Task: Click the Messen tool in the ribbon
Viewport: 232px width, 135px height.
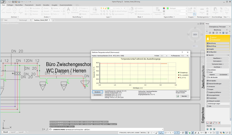Action: pos(202,11)
